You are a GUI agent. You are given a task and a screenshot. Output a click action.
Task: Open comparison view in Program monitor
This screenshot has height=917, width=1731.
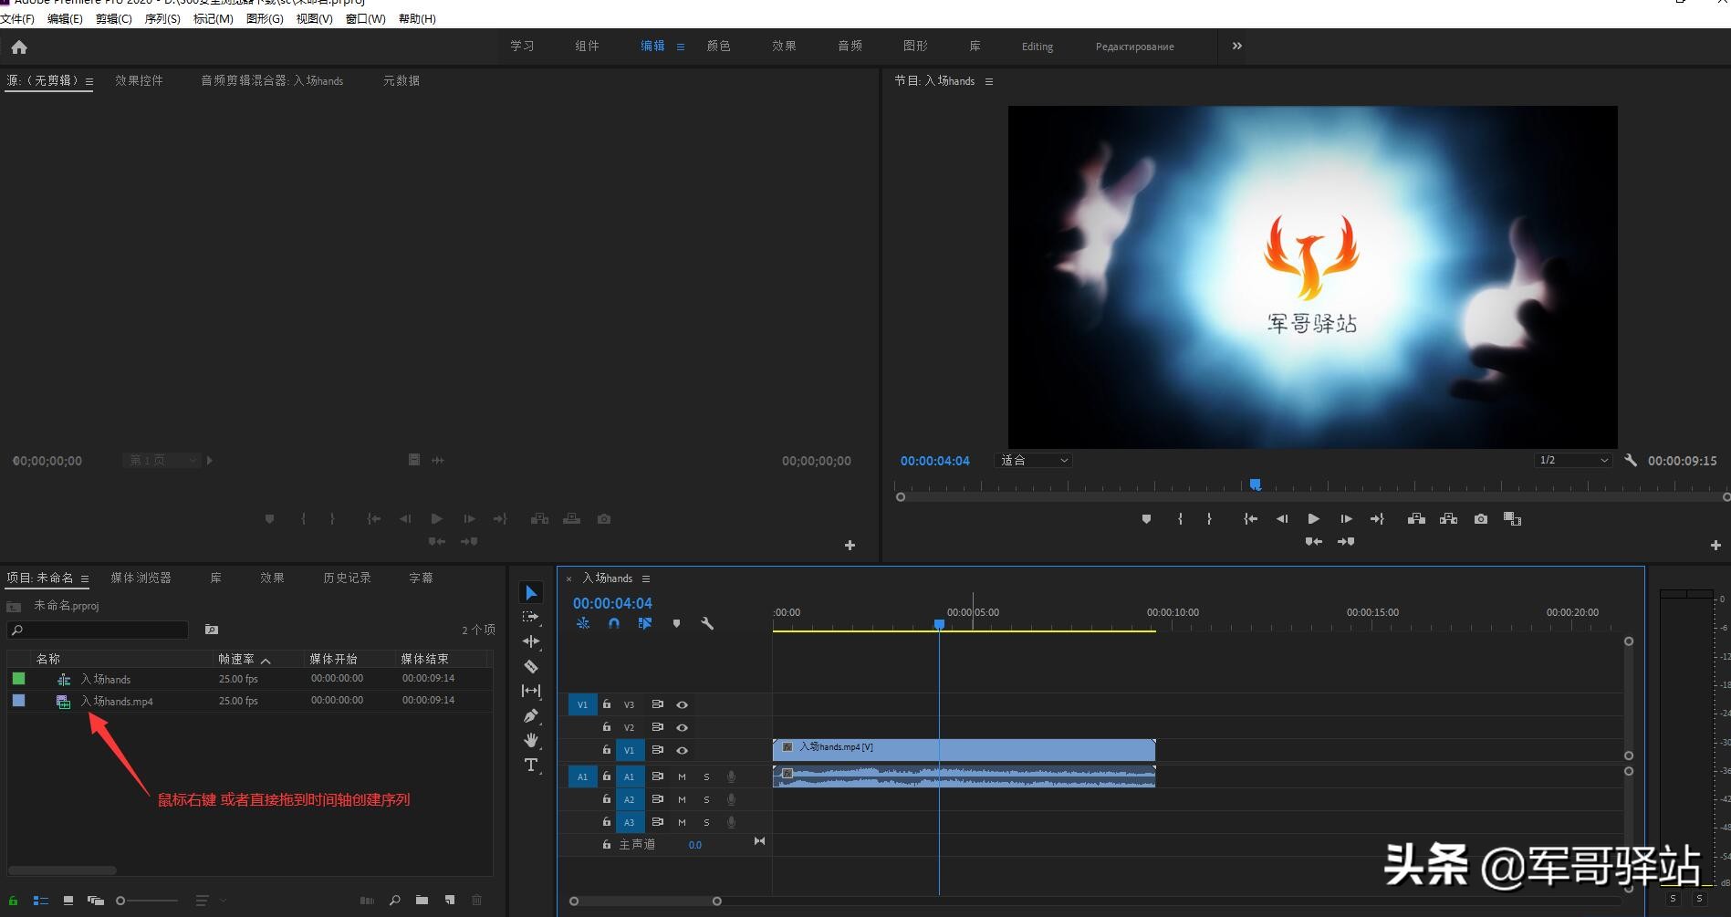(1512, 519)
